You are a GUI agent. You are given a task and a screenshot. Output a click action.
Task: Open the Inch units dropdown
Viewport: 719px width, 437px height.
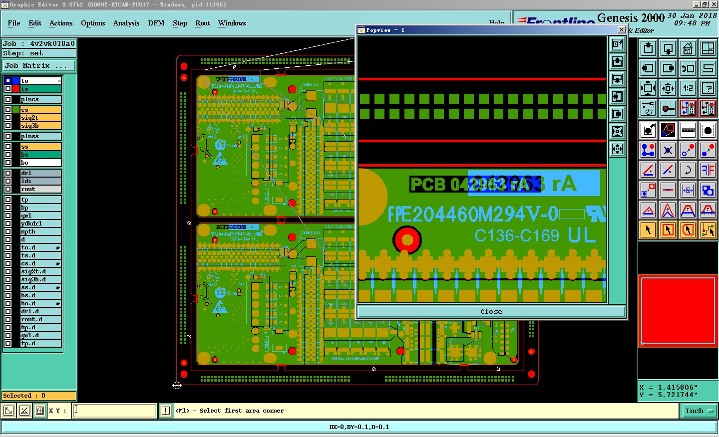(699, 411)
